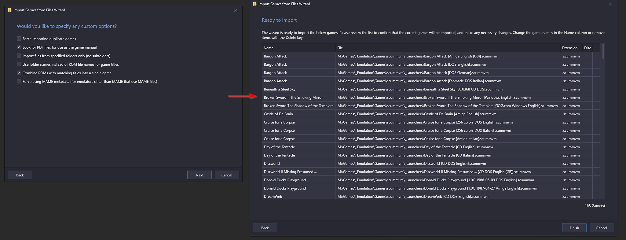The height and width of the screenshot is (240, 626).
Task: Select Discworld name cell
Action: pos(298,164)
